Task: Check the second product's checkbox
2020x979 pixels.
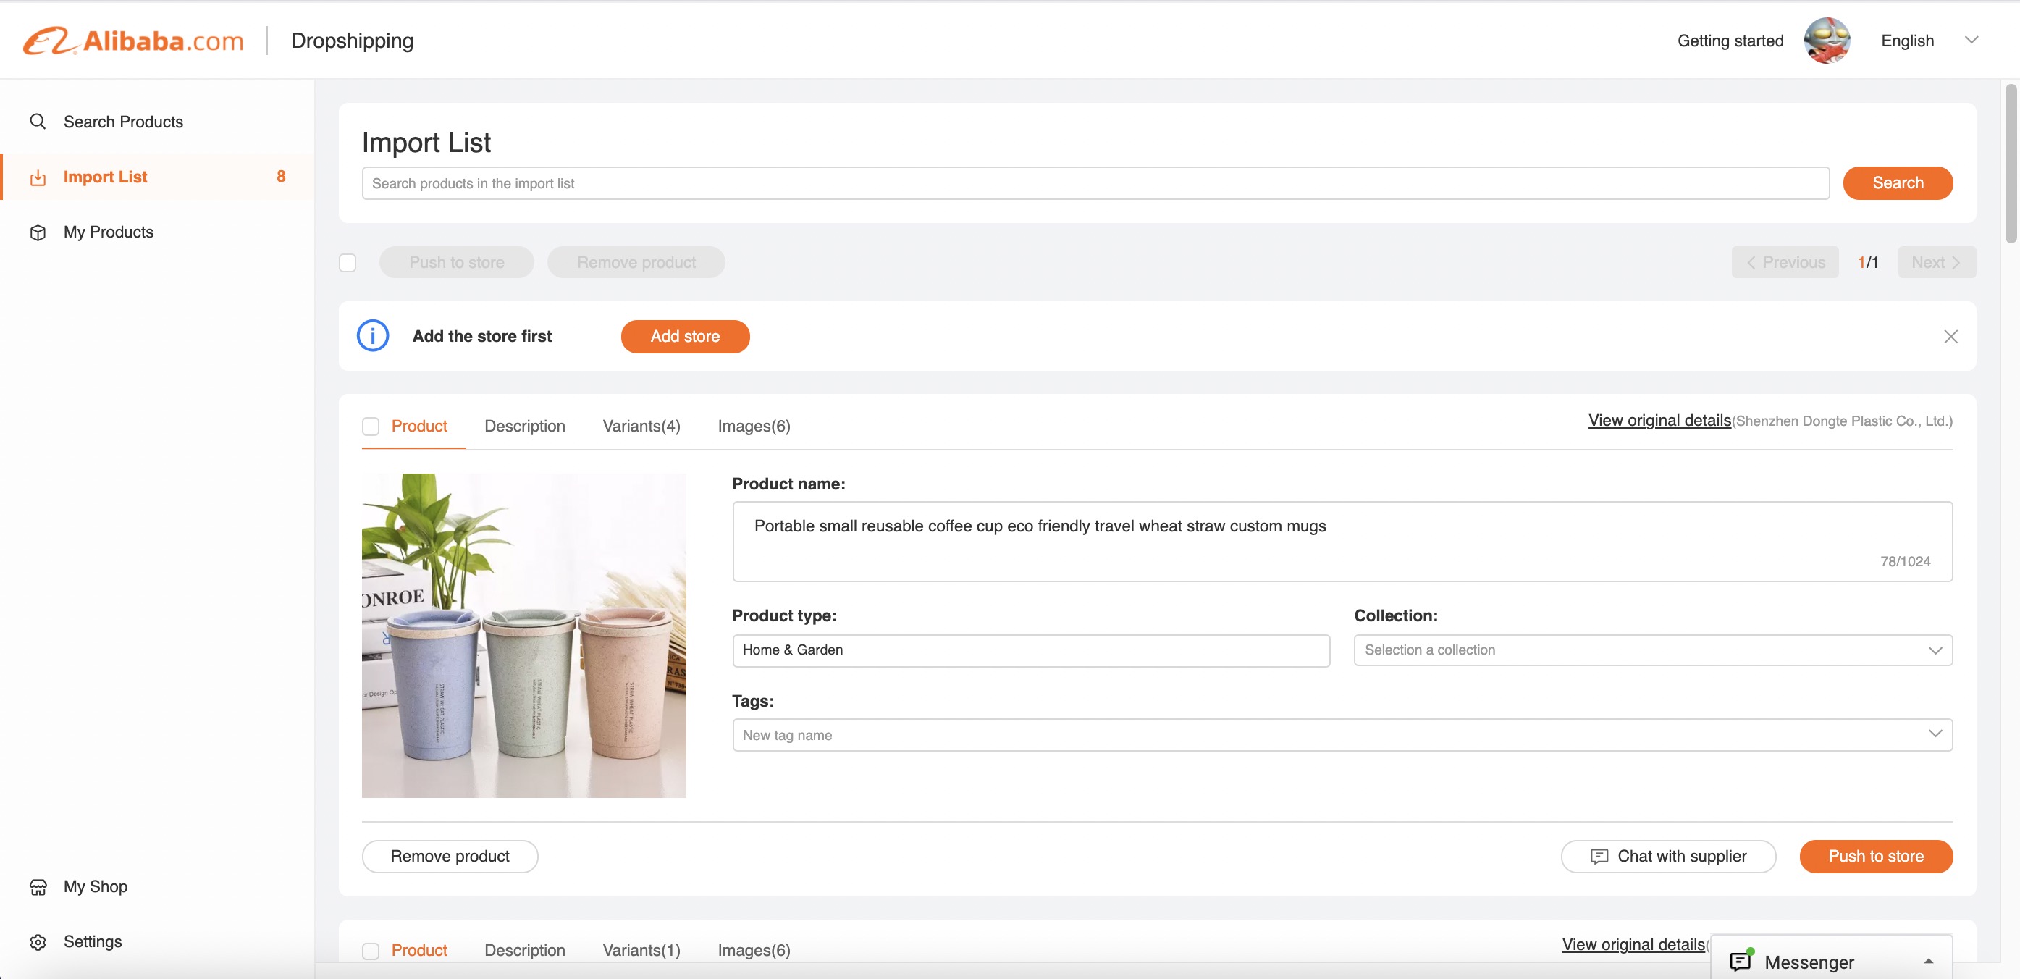Action: point(370,950)
